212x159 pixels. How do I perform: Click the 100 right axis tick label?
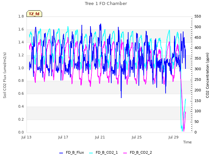(x=198, y=111)
